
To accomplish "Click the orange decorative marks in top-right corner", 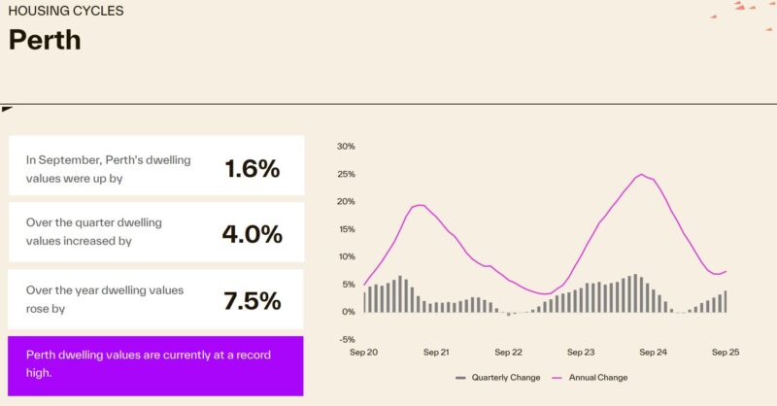I will point(743,9).
